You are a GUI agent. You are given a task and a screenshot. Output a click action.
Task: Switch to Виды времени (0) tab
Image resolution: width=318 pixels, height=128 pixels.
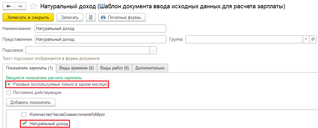(76, 68)
